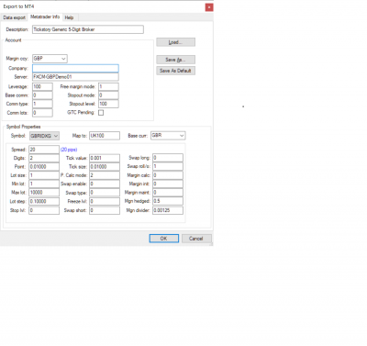Click the Lot step field
Image resolution: width=367 pixels, height=346 pixels.
44,201
